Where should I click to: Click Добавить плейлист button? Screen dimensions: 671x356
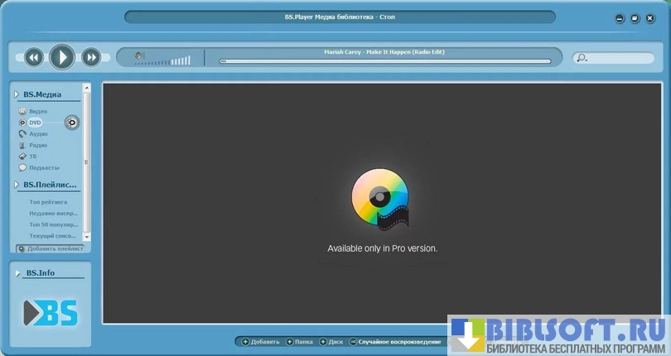51,248
